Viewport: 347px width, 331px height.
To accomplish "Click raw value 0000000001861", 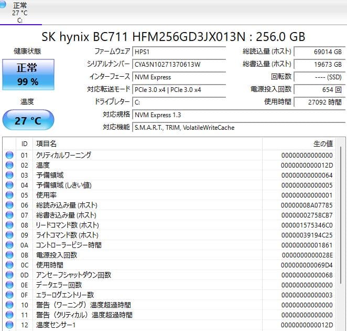I will tap(307, 245).
